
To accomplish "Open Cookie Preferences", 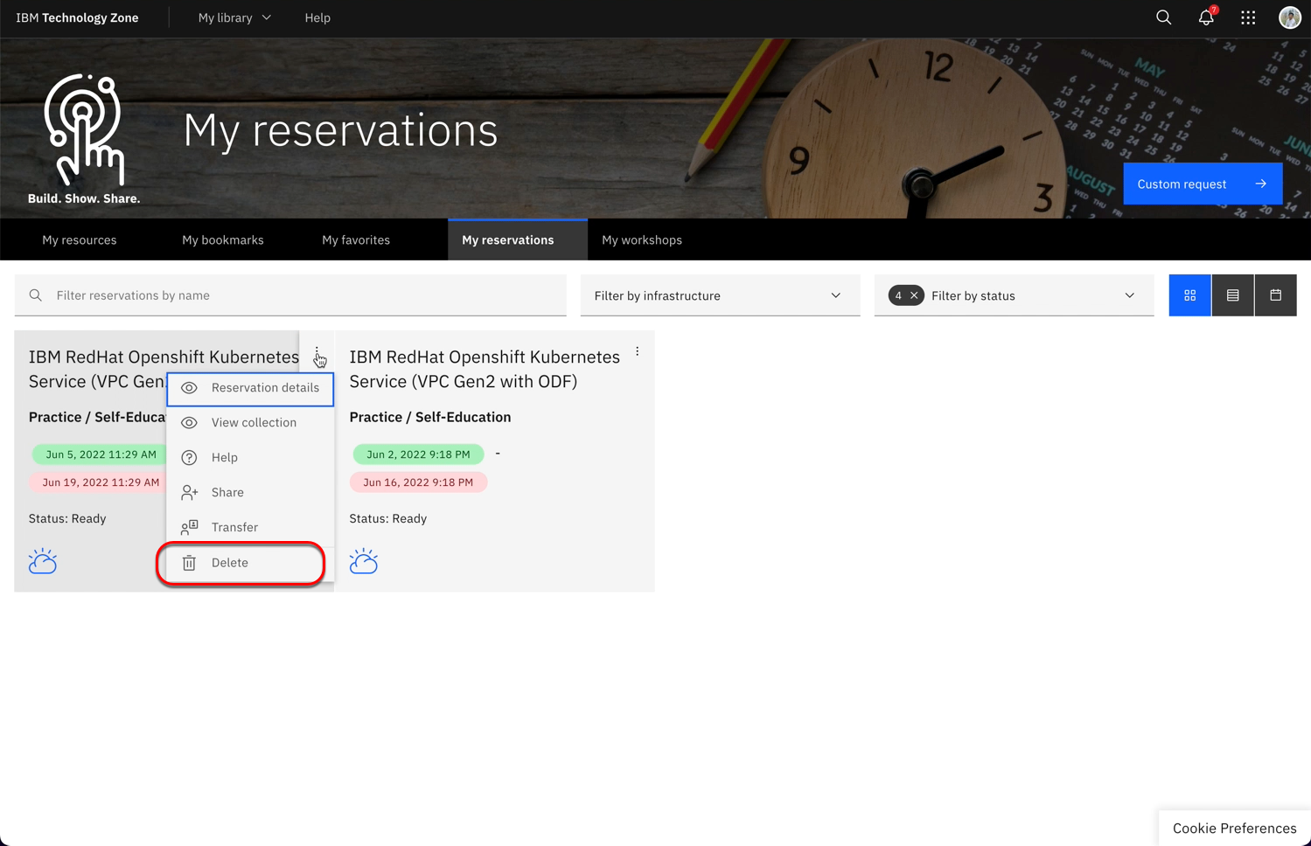I will click(1234, 828).
